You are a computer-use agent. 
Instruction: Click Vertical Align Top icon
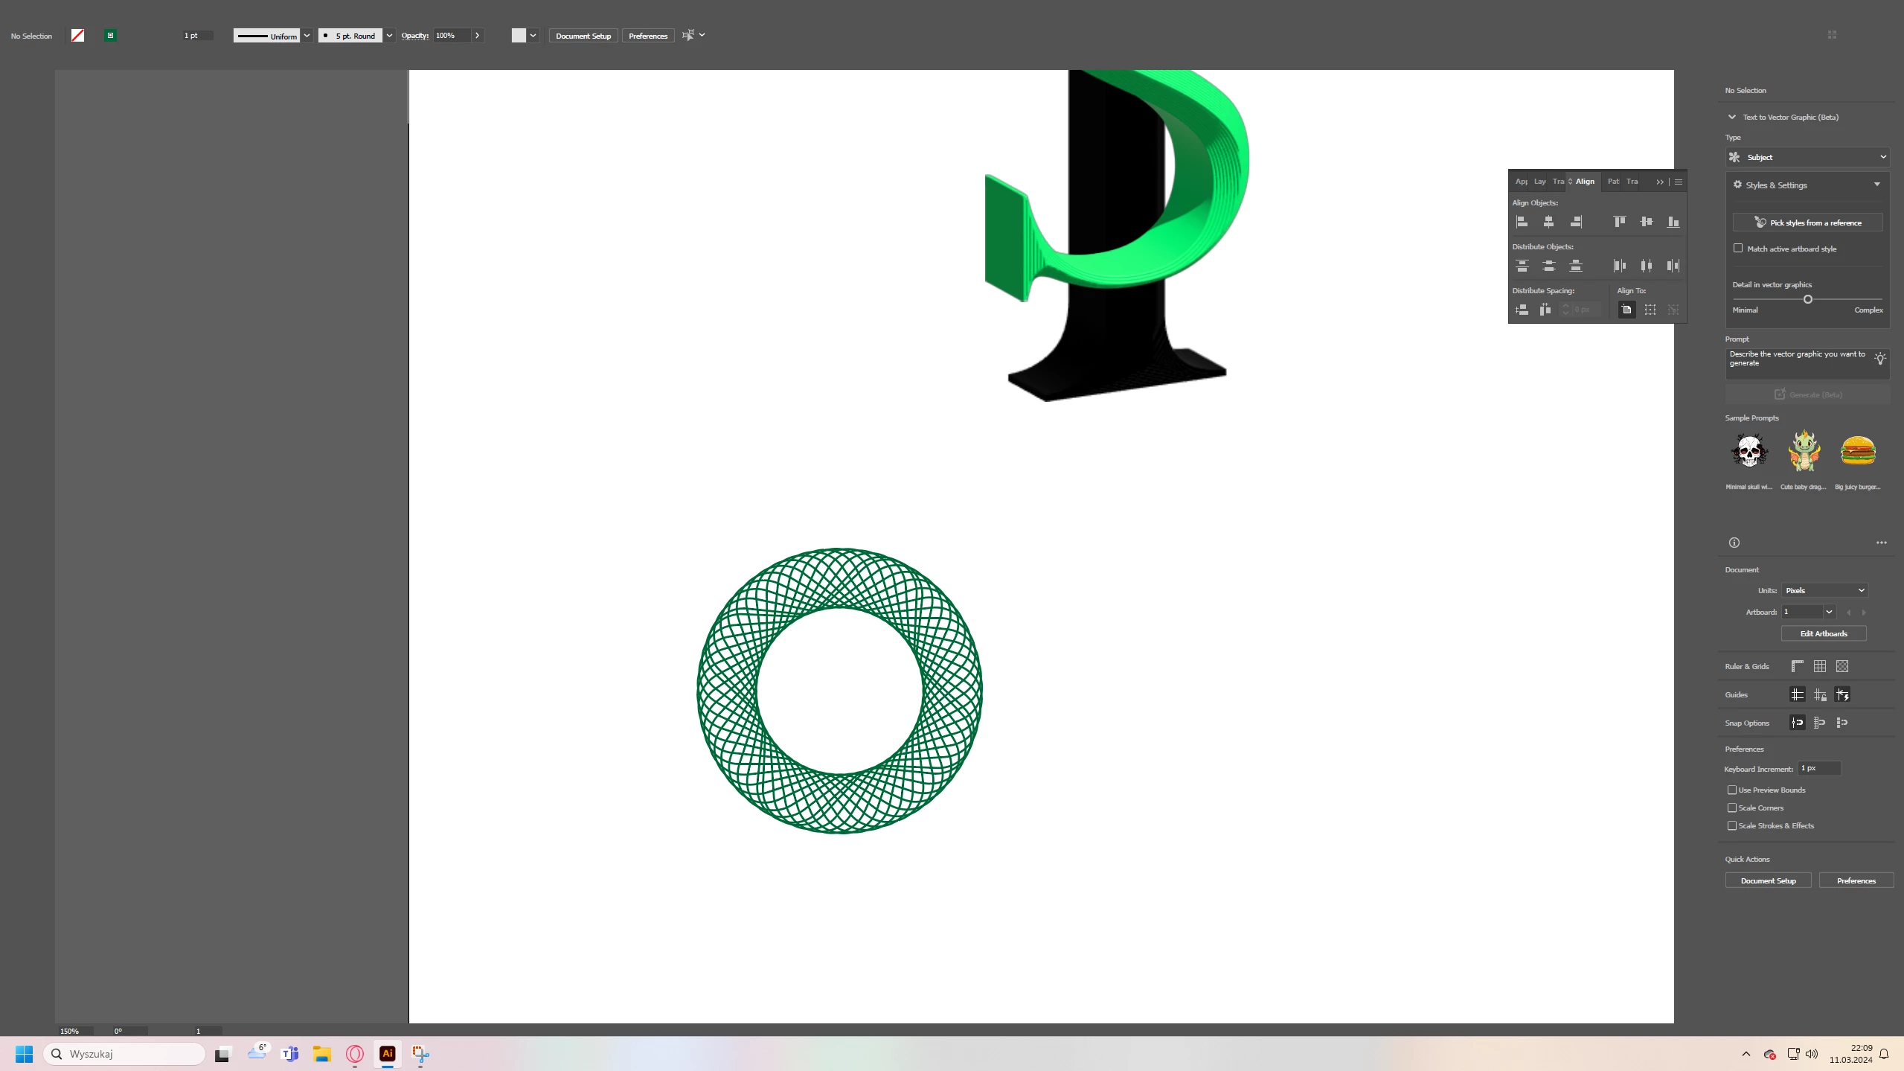1619,222
